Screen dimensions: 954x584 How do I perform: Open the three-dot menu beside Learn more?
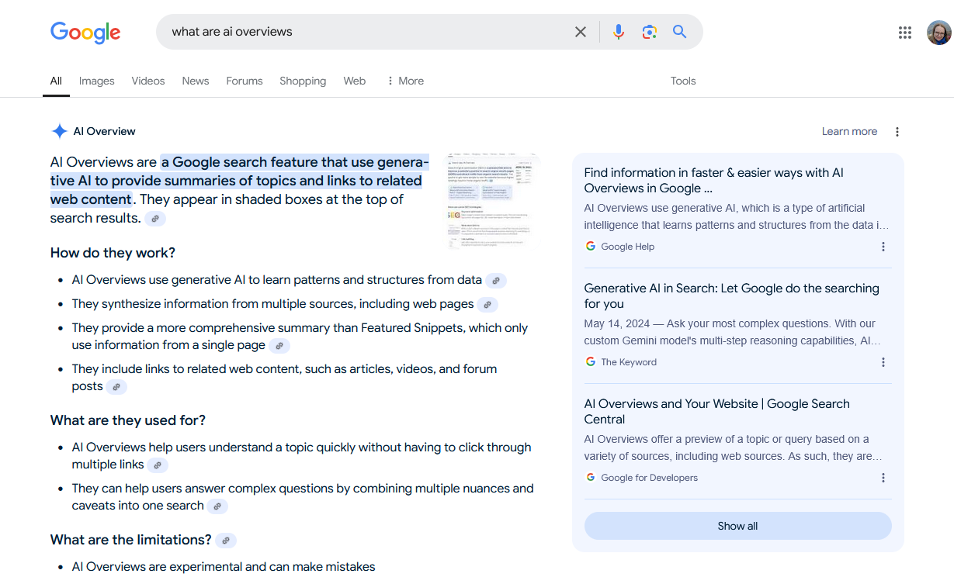coord(897,131)
